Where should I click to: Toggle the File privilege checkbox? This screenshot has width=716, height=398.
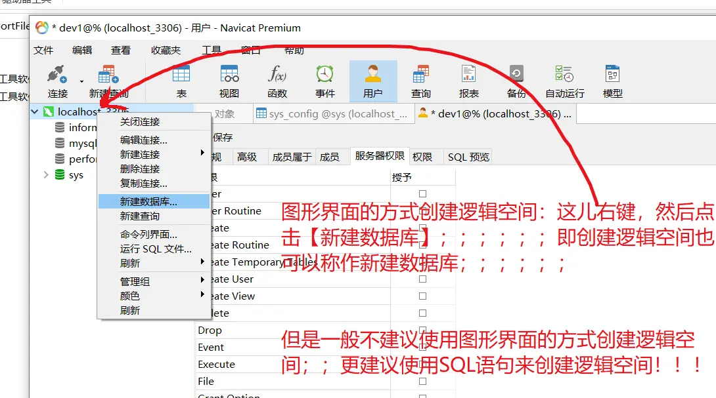pyautogui.click(x=423, y=381)
